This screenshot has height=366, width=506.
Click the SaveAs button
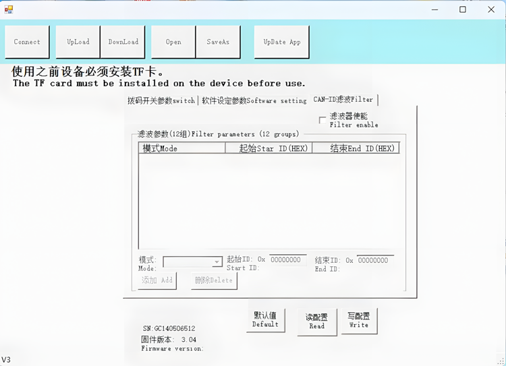coord(218,42)
